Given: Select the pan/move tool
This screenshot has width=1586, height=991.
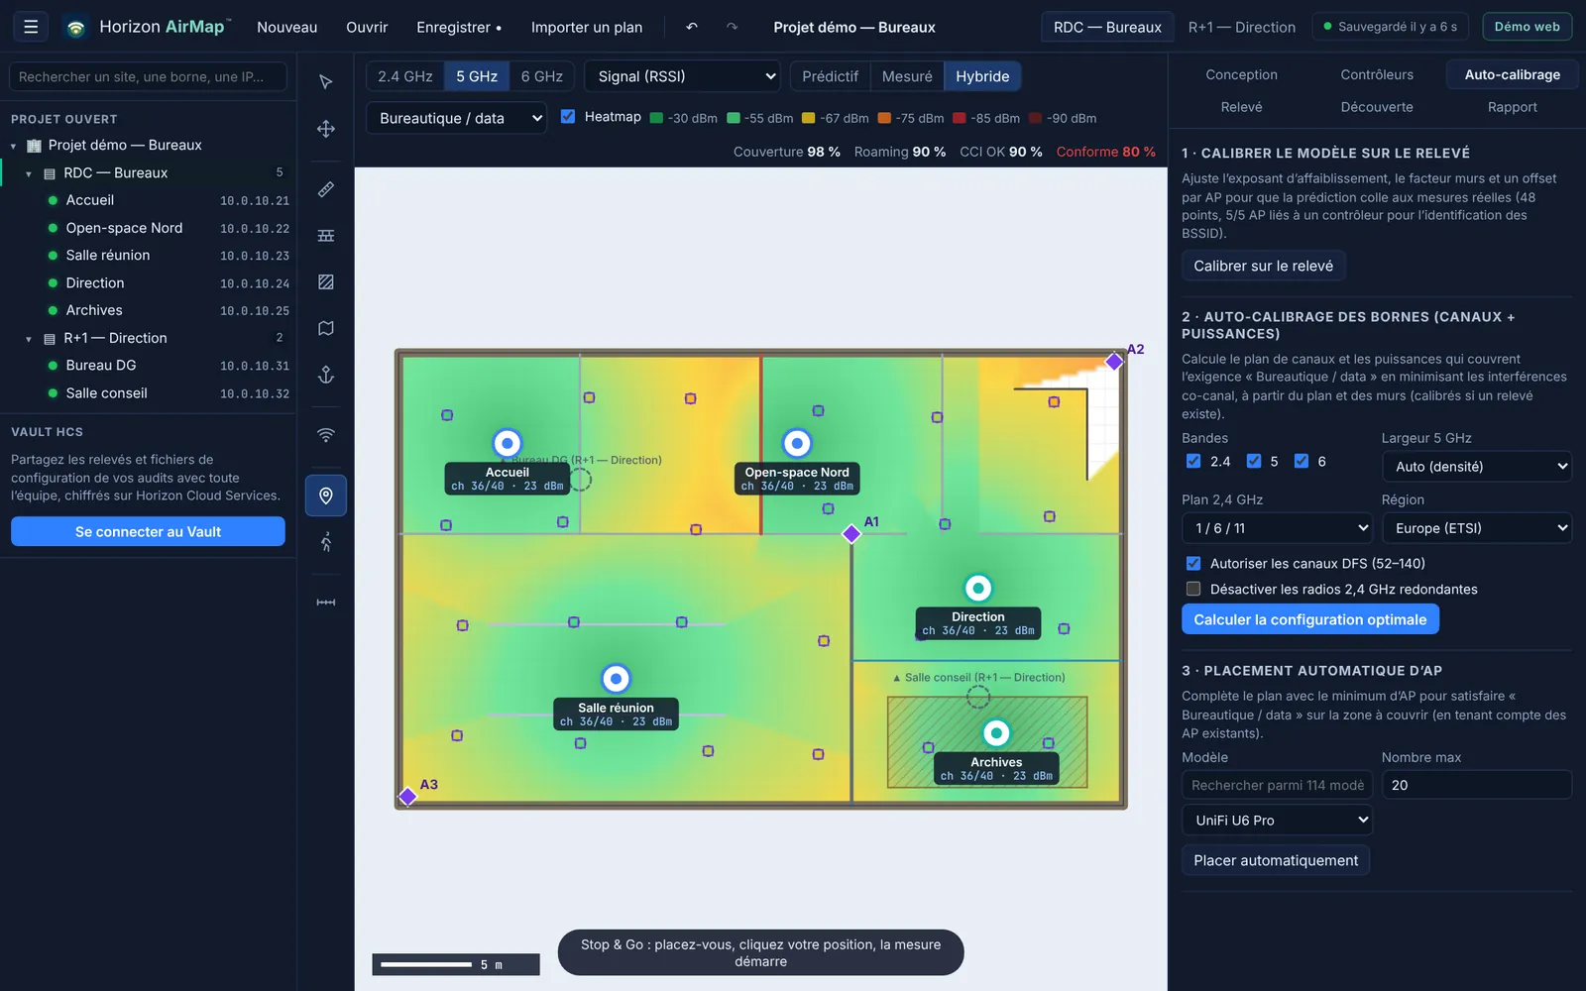Looking at the screenshot, I should click(326, 129).
